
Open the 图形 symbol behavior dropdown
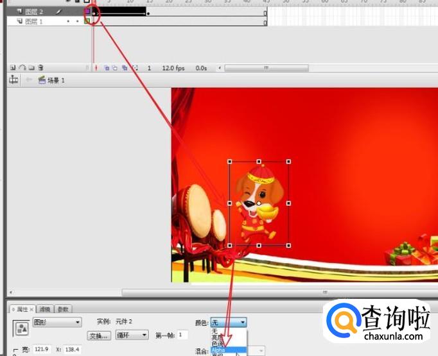(57, 322)
